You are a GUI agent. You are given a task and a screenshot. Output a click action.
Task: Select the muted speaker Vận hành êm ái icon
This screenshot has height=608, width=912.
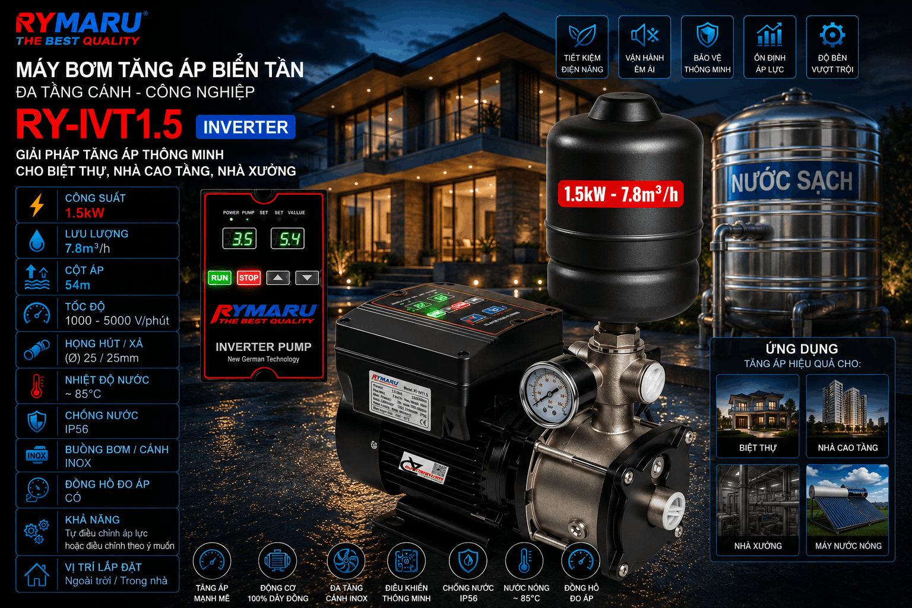(645, 36)
